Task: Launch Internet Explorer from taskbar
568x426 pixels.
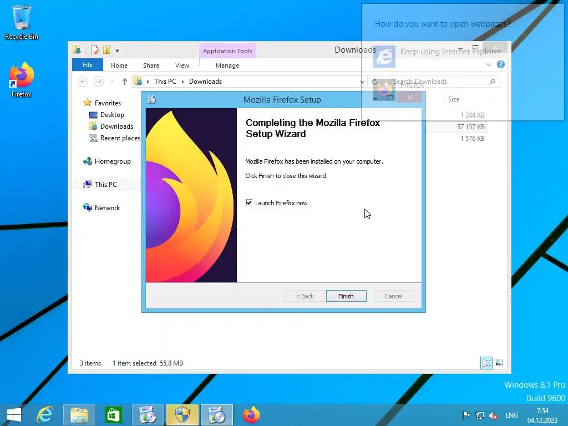Action: pyautogui.click(x=45, y=415)
